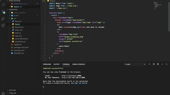Switch to the Output tab

pos(57,64)
